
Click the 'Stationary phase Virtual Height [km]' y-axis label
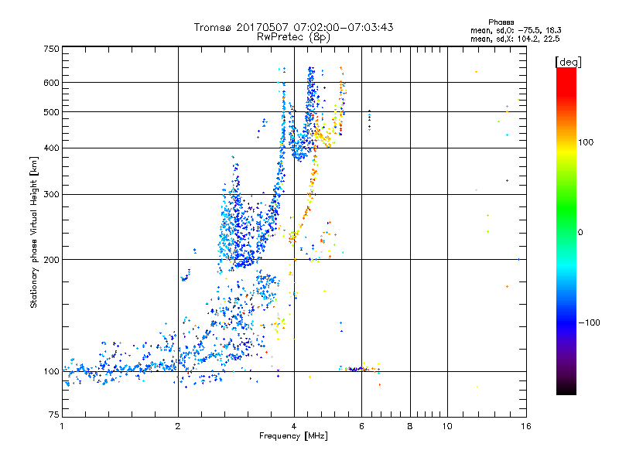(34, 232)
